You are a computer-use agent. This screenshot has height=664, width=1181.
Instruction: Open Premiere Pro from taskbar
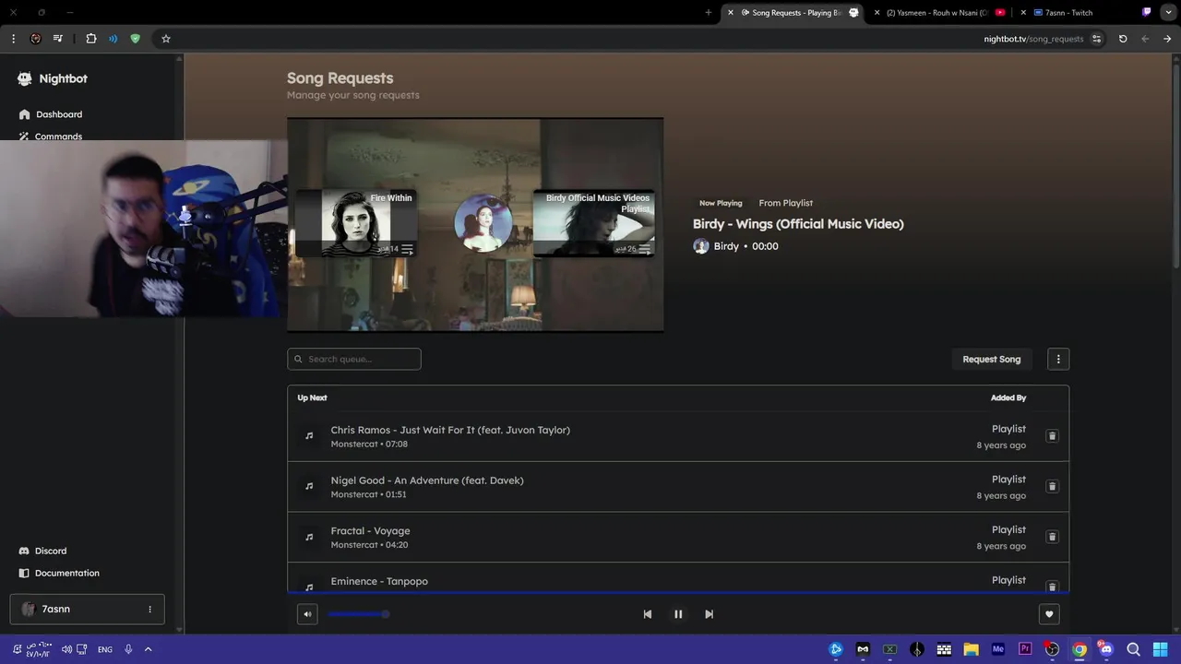click(x=1025, y=649)
